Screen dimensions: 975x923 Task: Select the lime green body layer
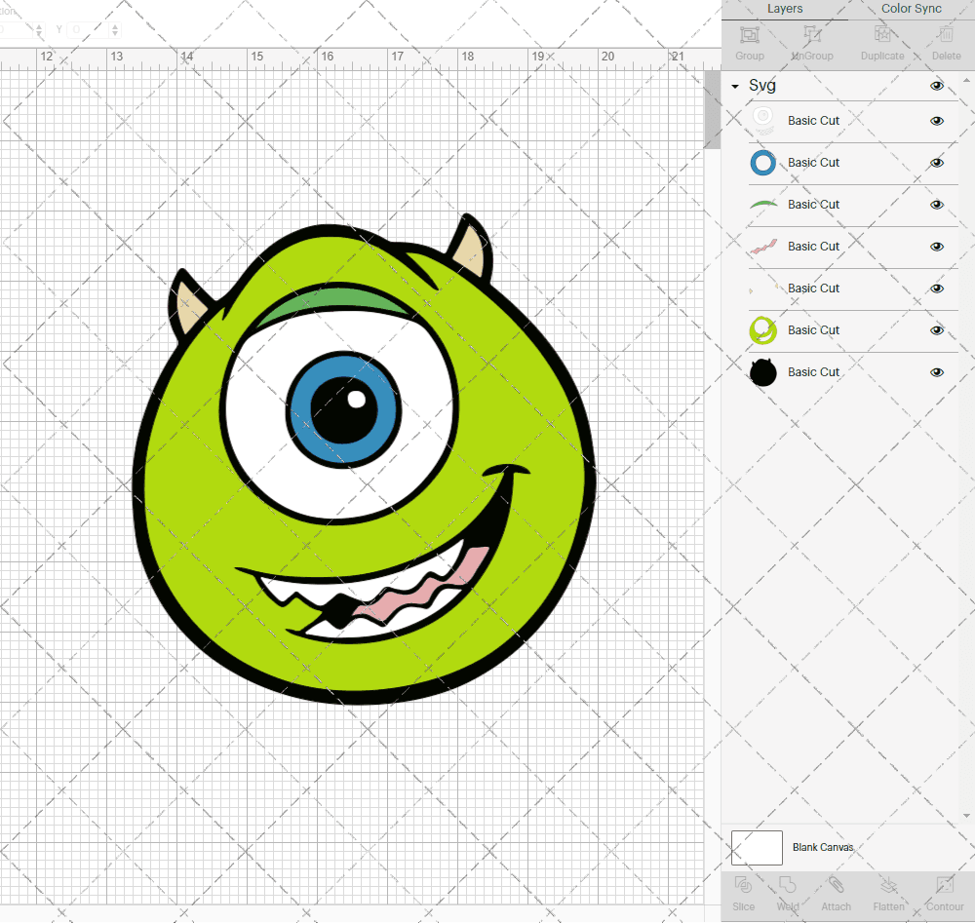click(x=814, y=330)
